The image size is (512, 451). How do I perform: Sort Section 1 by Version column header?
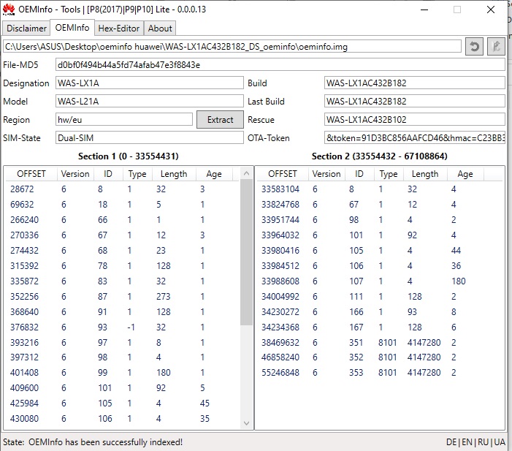click(x=75, y=174)
